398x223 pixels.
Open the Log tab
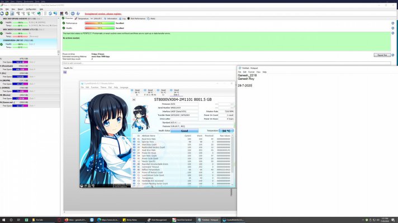122,18
